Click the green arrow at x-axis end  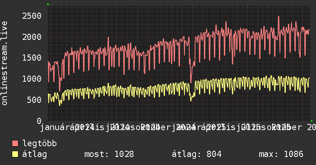point(312,121)
